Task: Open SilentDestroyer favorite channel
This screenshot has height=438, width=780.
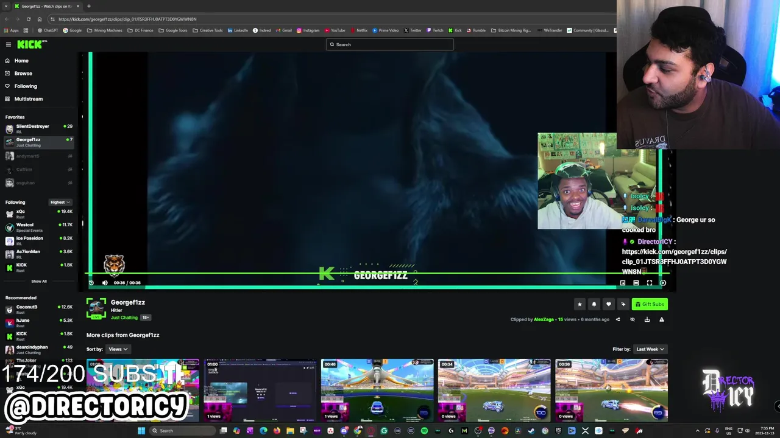Action: click(39, 128)
